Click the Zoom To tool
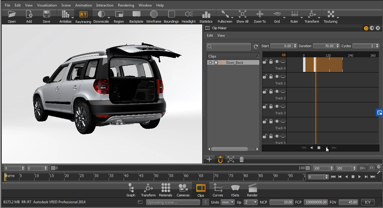383x208 pixels. [259, 16]
